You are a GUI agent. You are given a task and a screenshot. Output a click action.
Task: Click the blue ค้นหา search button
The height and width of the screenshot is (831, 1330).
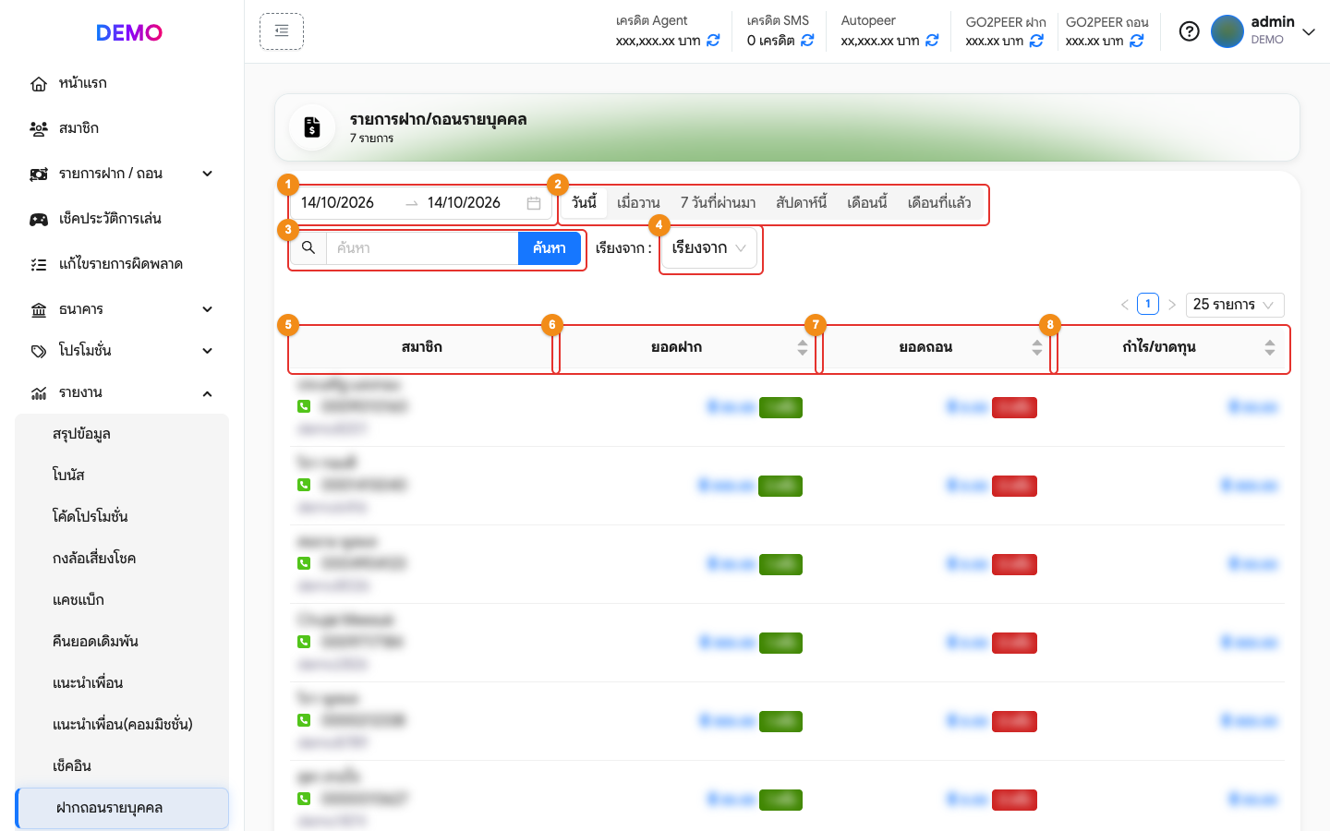[550, 247]
